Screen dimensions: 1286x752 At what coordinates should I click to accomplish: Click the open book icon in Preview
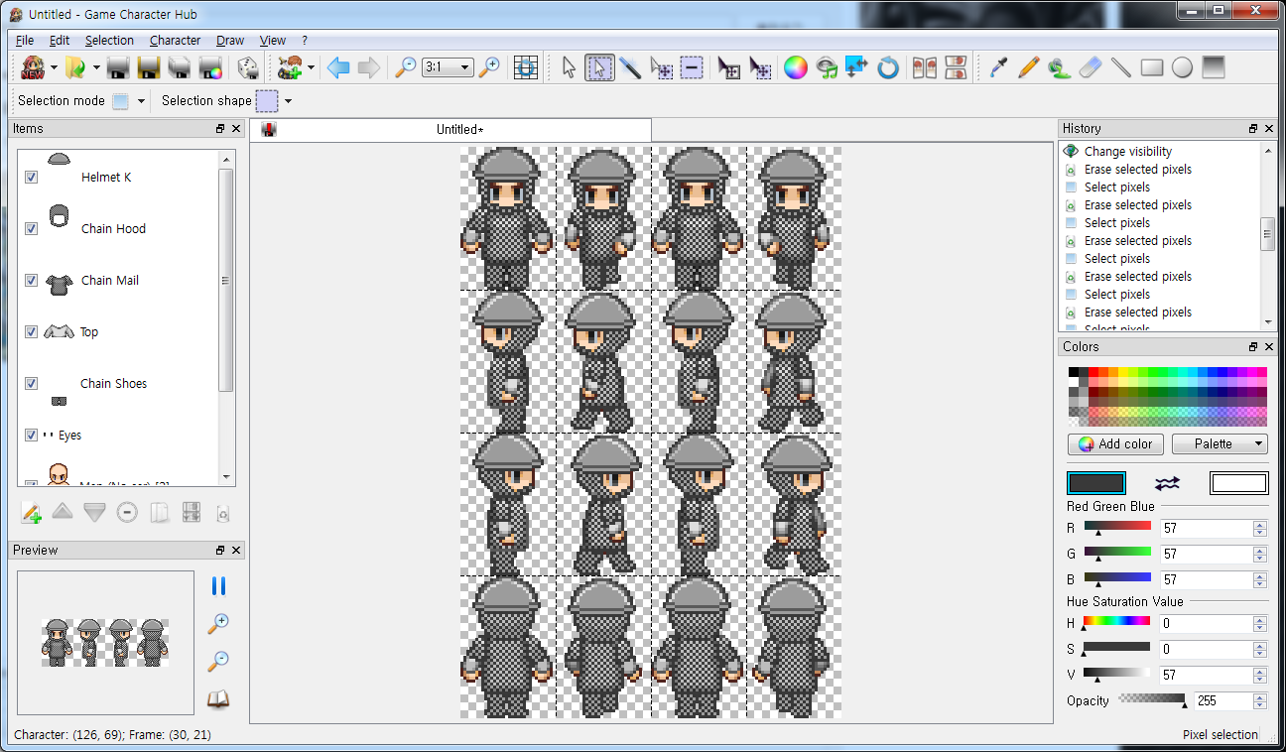[x=218, y=699]
